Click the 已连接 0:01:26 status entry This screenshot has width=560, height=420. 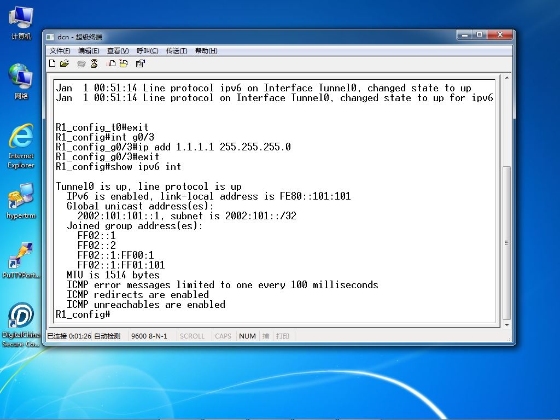tap(69, 336)
